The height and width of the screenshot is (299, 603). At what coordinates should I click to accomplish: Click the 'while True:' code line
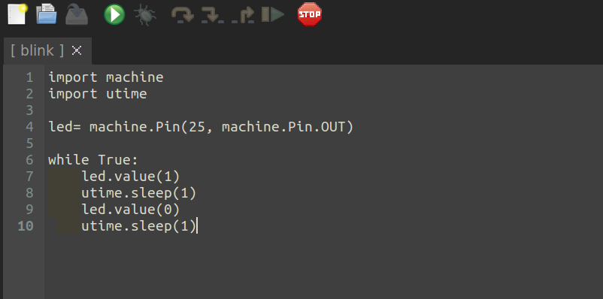click(x=93, y=160)
